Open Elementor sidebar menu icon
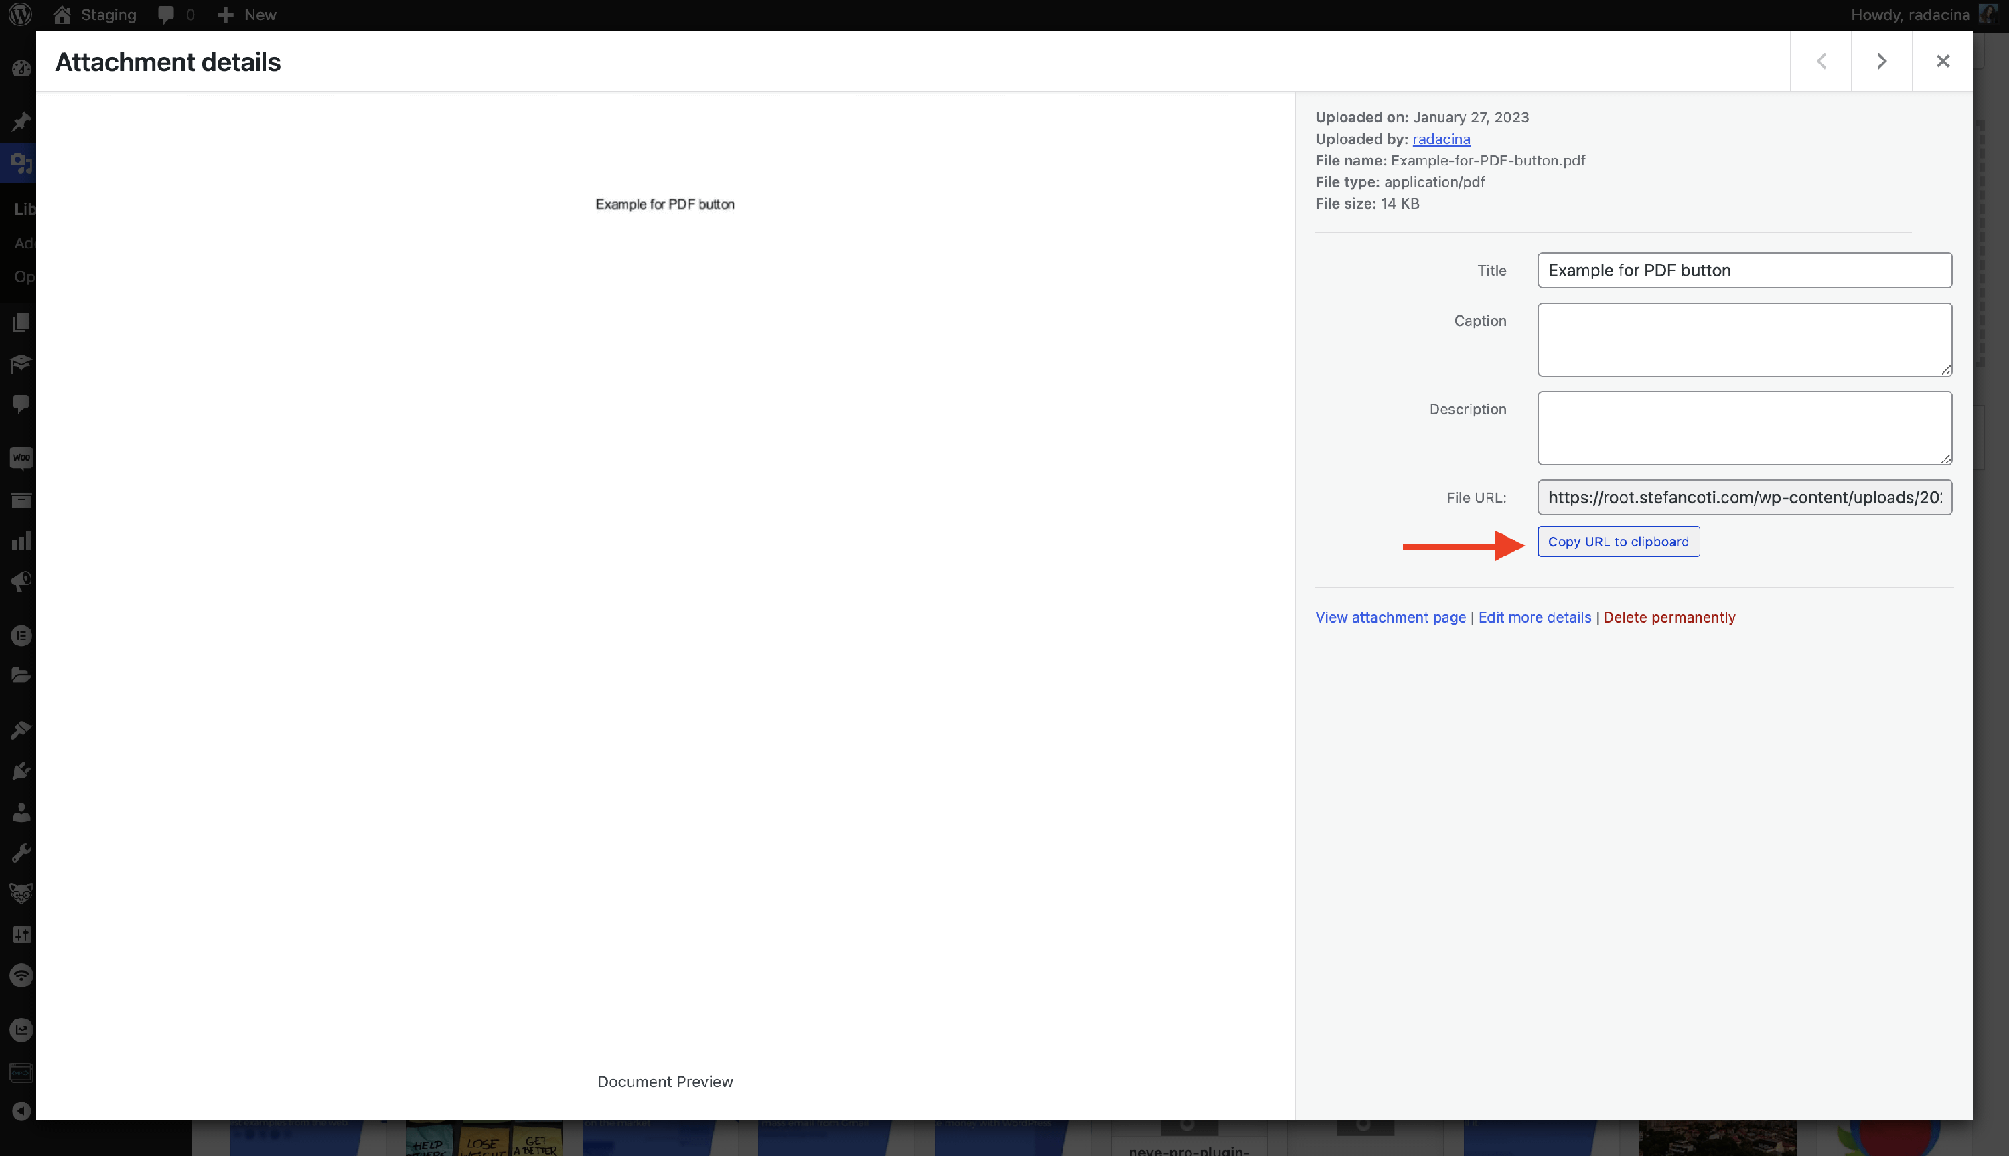Image resolution: width=2009 pixels, height=1156 pixels. pyautogui.click(x=21, y=635)
